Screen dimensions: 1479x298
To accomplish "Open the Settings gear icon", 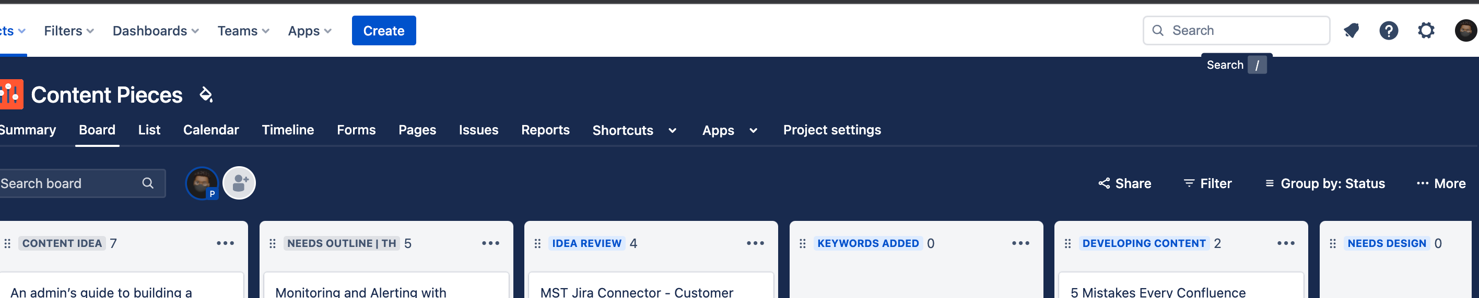I will (x=1426, y=30).
